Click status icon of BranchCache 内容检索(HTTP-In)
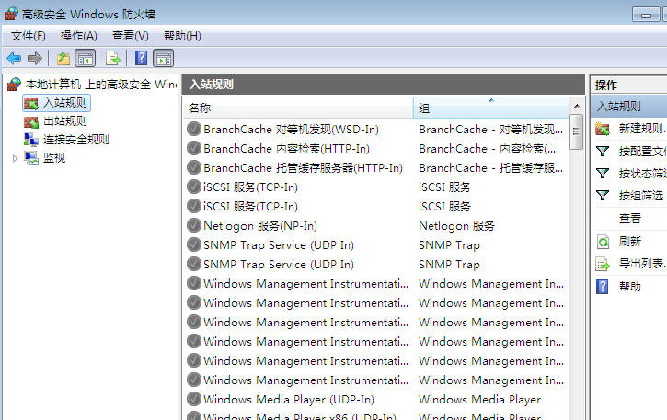This screenshot has height=420, width=667. tap(194, 148)
